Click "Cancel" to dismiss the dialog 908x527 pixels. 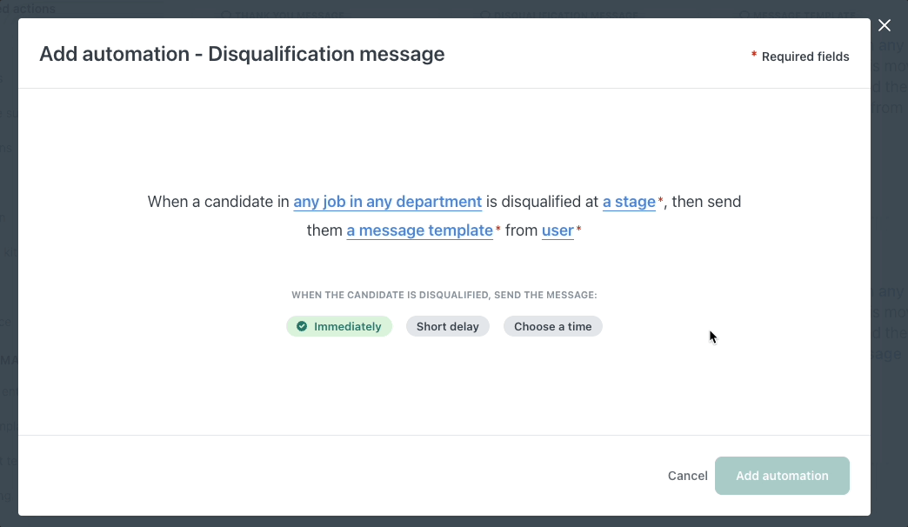click(687, 476)
